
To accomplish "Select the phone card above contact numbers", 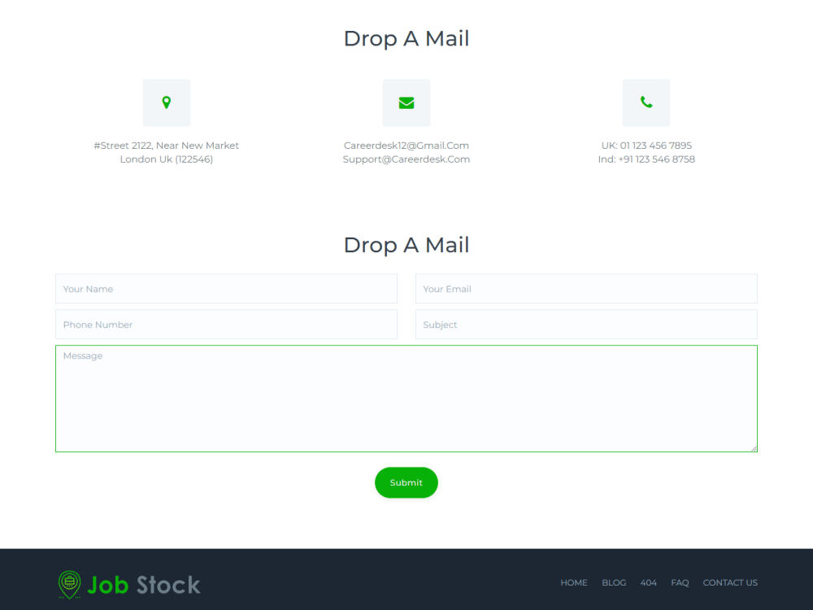I will tap(646, 102).
